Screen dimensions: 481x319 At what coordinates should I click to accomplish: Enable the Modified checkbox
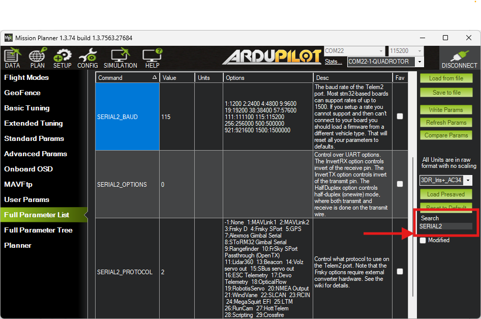423,240
